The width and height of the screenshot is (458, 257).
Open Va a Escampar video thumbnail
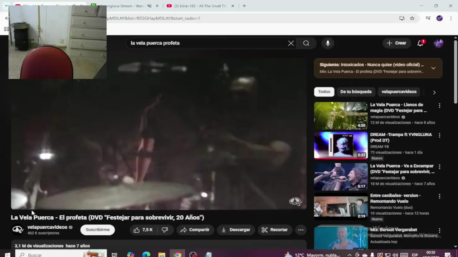(341, 177)
